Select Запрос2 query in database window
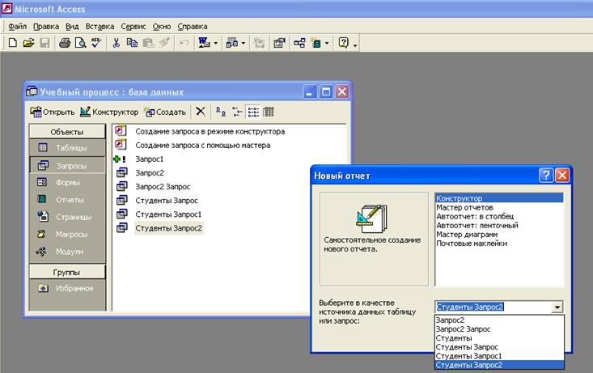593x373 pixels. 150,173
